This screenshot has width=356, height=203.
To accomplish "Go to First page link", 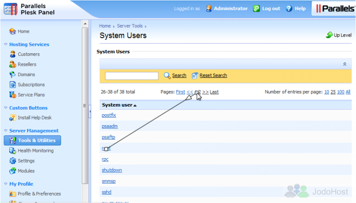I will (x=181, y=92).
